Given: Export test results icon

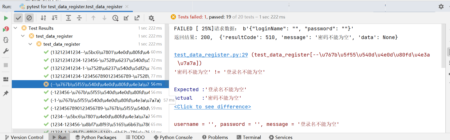Looking at the screenshot, I should pyautogui.click(x=137, y=18).
